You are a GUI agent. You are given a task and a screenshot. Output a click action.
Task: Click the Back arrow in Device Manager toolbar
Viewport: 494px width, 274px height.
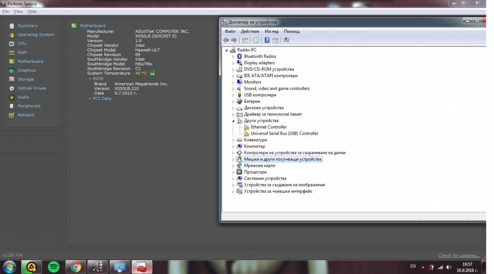point(226,40)
